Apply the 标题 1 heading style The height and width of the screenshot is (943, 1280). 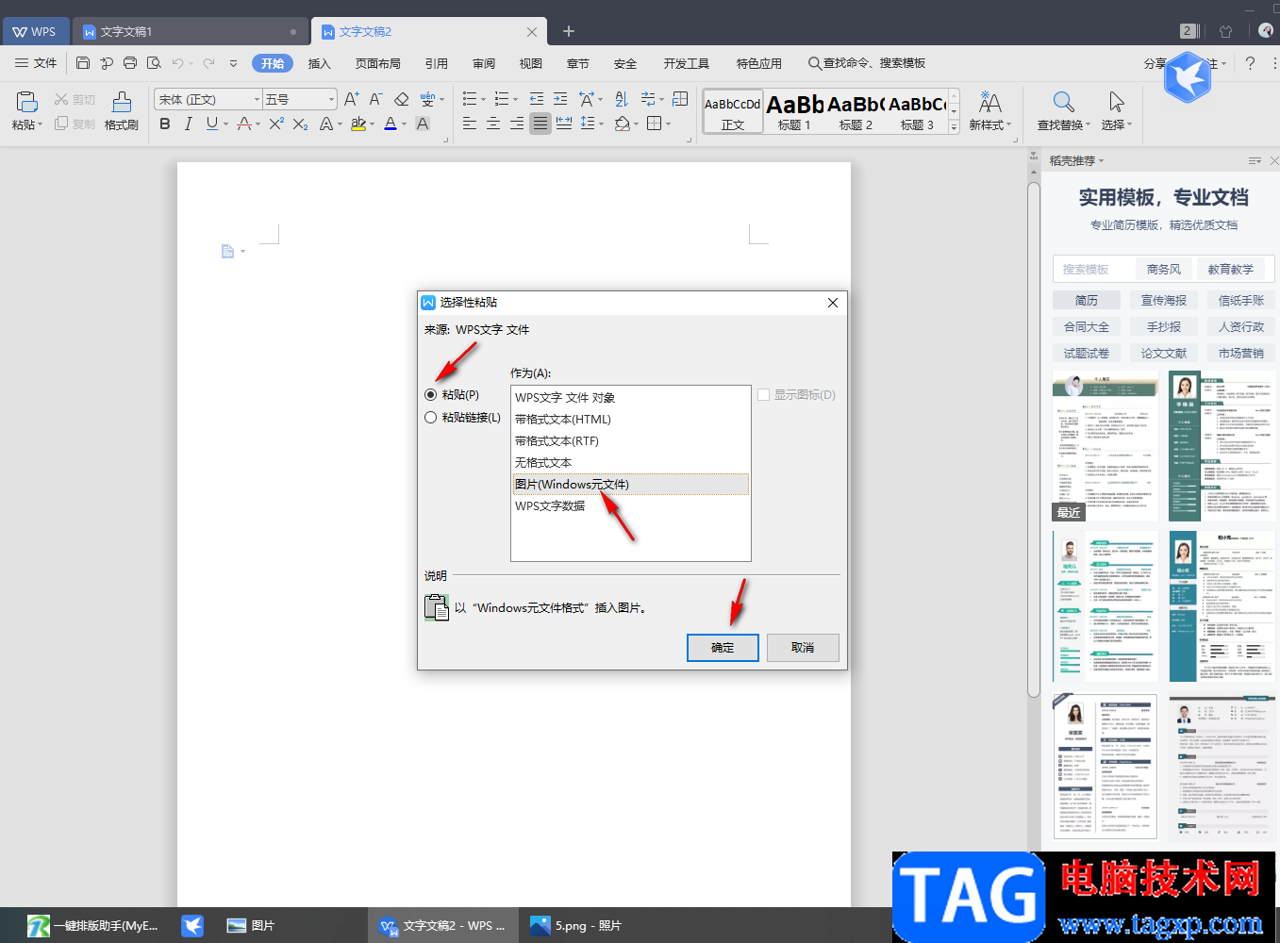(794, 111)
